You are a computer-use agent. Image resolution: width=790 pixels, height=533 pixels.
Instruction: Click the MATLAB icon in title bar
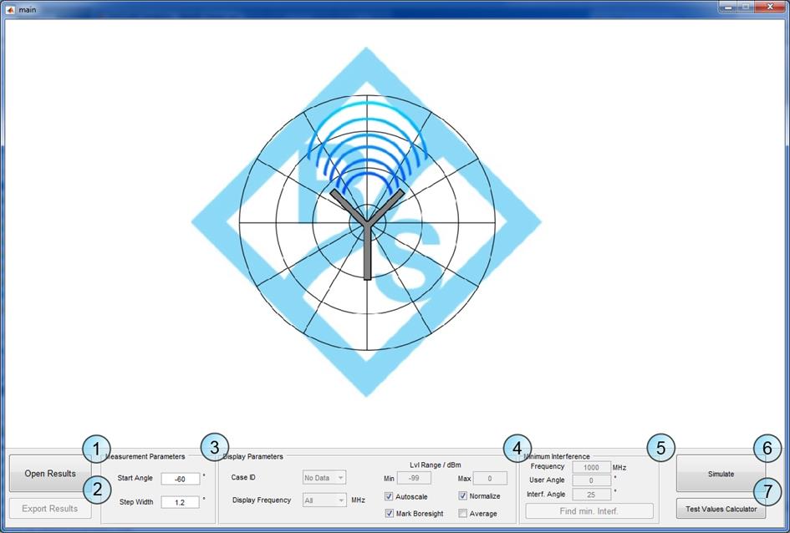[x=10, y=8]
